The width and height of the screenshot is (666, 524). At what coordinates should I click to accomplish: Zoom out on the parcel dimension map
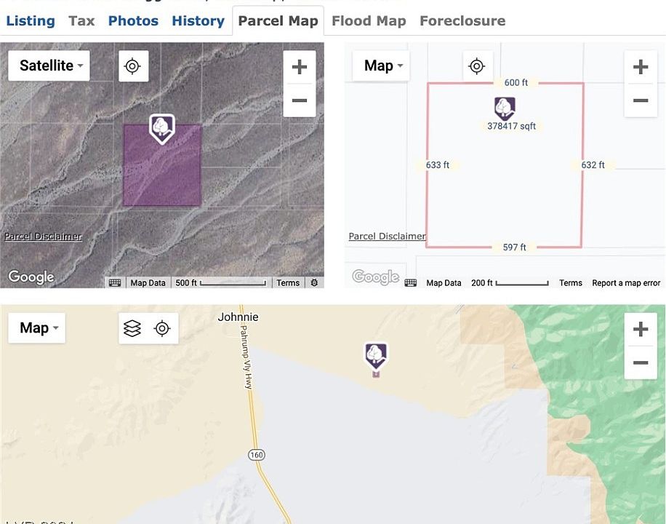pyautogui.click(x=640, y=100)
